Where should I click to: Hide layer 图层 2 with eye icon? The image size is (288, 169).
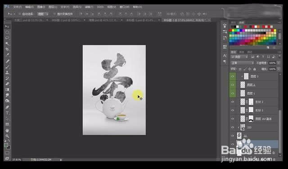click(233, 85)
